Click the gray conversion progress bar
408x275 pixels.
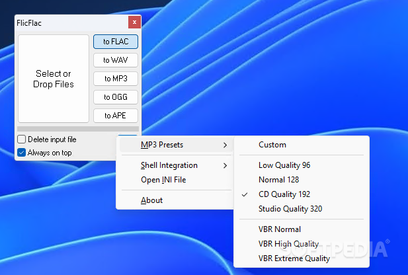(78, 129)
